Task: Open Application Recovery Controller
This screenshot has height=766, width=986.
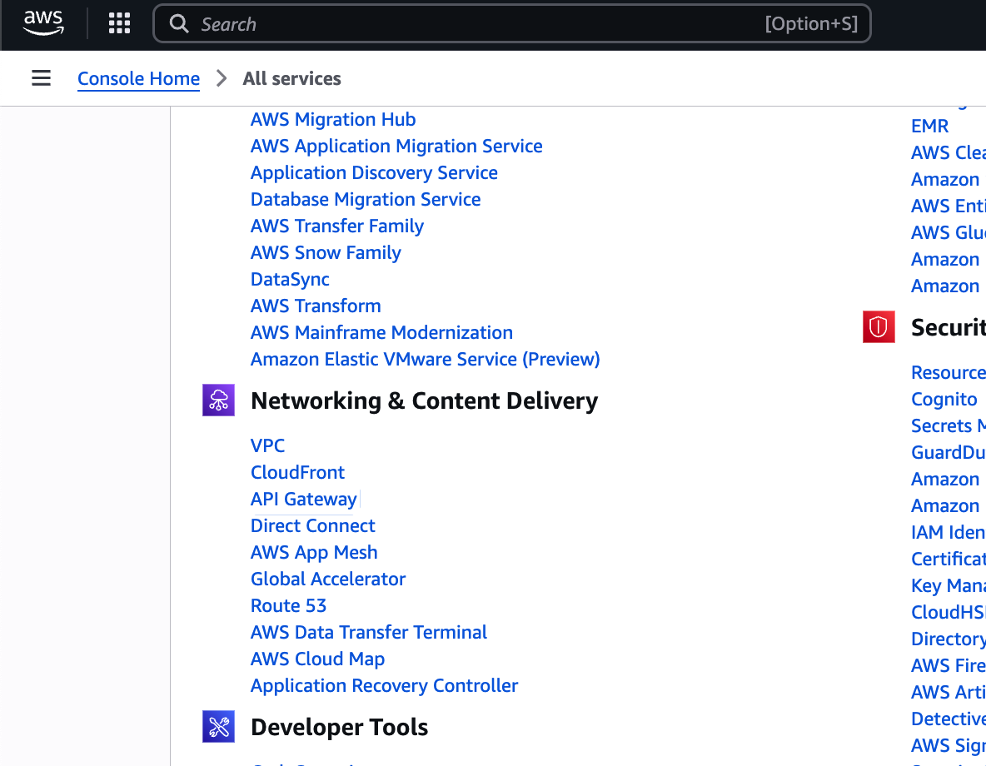Action: [384, 685]
